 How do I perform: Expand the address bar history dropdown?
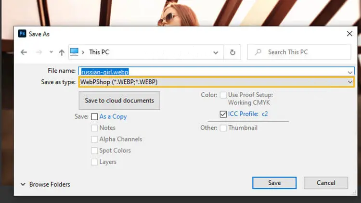click(x=216, y=52)
